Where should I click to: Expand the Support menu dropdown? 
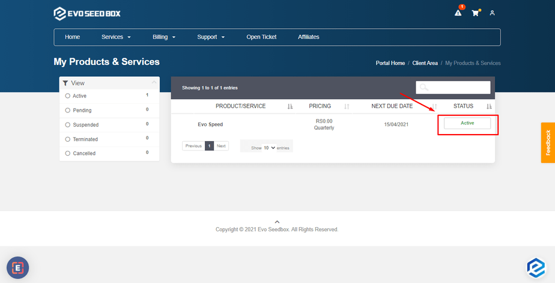[x=211, y=37]
